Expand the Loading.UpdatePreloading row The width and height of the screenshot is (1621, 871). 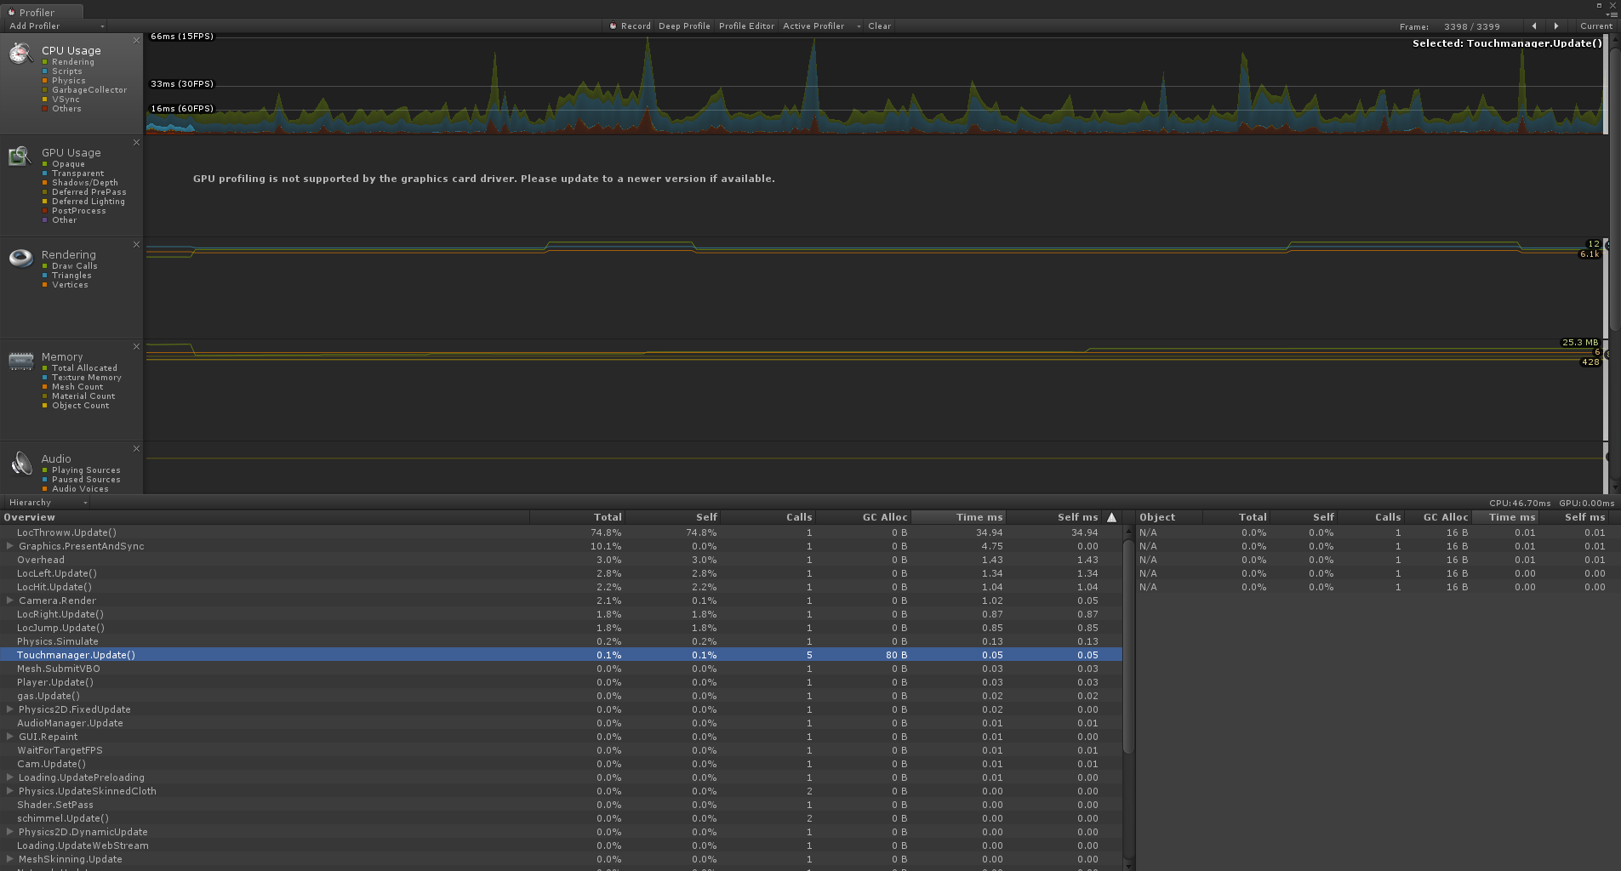9,777
